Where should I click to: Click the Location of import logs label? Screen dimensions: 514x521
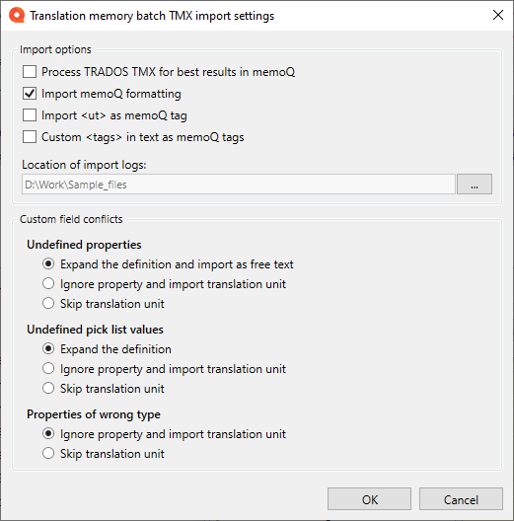[x=84, y=165]
